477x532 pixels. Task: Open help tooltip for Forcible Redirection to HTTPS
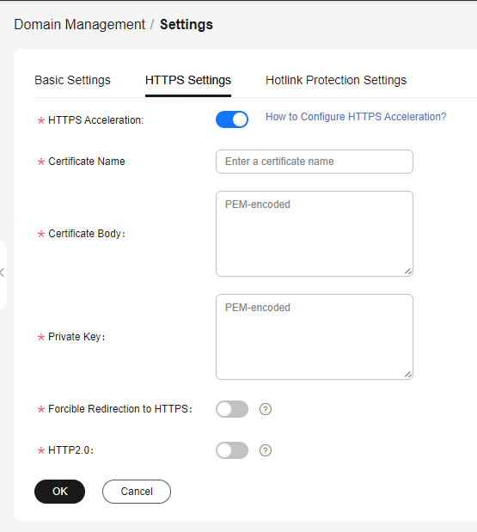pyautogui.click(x=266, y=409)
